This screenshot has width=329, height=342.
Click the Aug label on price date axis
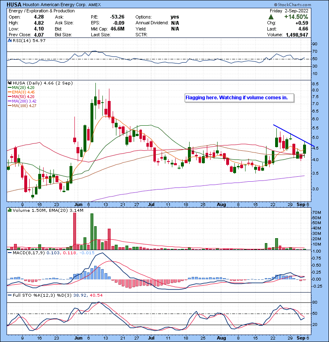click(x=221, y=205)
